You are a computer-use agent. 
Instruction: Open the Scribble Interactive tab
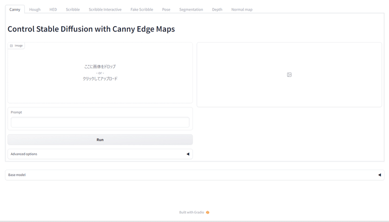click(x=105, y=9)
